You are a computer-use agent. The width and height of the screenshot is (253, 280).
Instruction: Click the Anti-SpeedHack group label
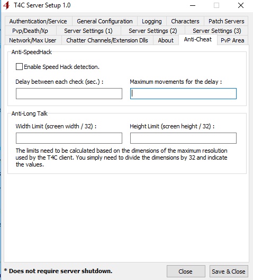(x=32, y=52)
